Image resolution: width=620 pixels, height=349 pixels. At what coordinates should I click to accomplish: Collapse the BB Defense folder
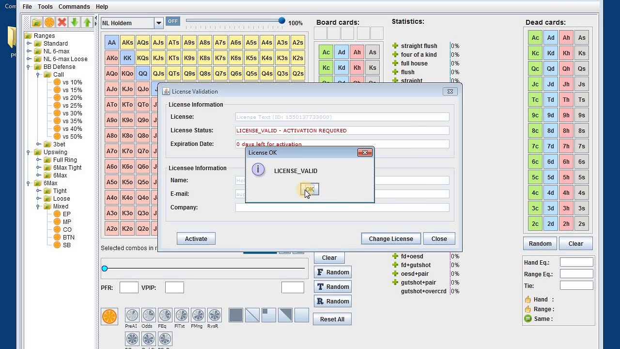pyautogui.click(x=29, y=67)
